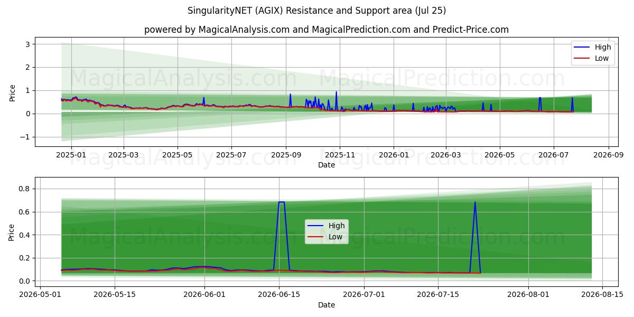Viewport: 634px width, 317px height.
Task: Click the '2025-11' x-axis label on the top chart
Action: [x=340, y=155]
